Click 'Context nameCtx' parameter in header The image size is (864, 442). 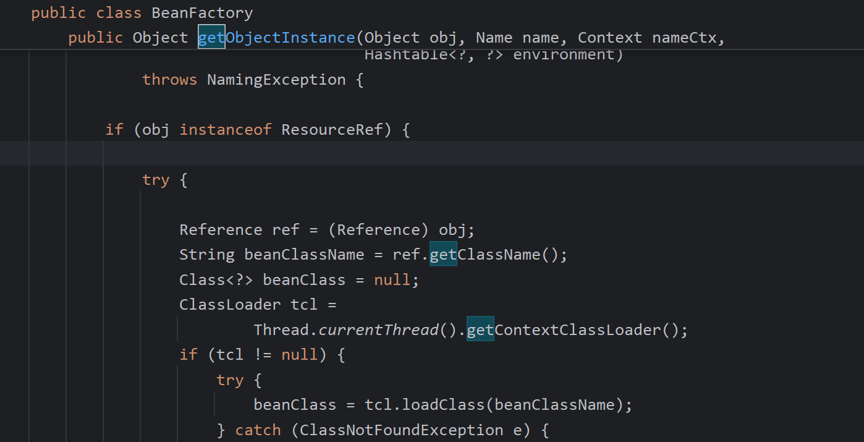[647, 38]
